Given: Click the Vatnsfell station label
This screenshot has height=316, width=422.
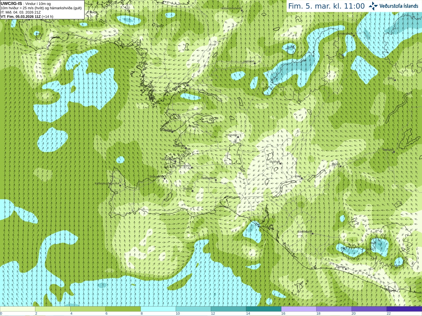Looking at the screenshot, I should pos(388,150).
